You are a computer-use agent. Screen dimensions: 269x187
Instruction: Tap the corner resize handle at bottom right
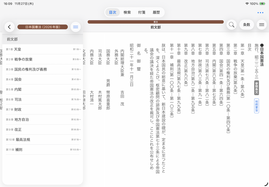tap(266, 184)
